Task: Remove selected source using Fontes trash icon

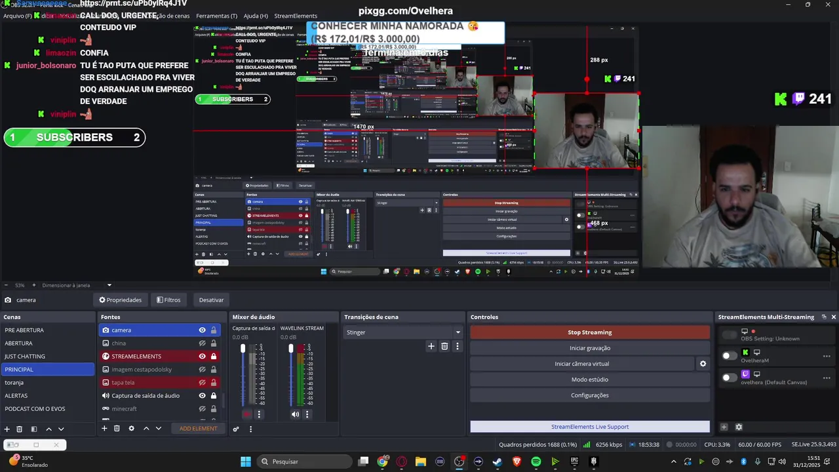Action: tap(117, 428)
